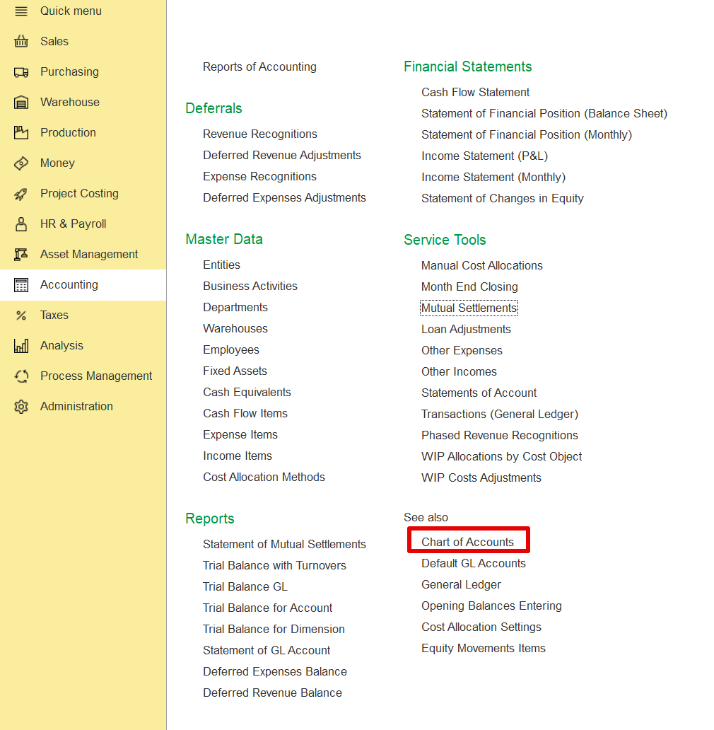The height and width of the screenshot is (730, 714).
Task: Open Trial Balance GL report
Action: (245, 586)
